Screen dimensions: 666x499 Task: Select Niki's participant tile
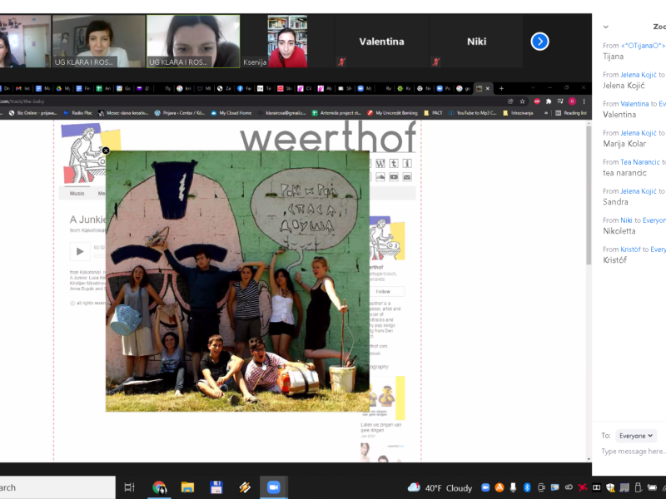[476, 42]
